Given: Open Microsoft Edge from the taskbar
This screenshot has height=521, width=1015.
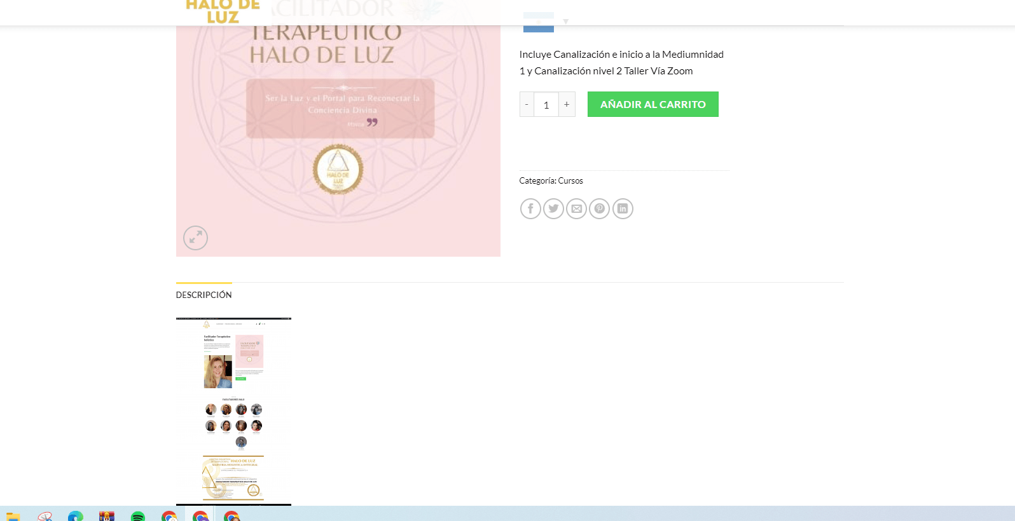Looking at the screenshot, I should pyautogui.click(x=76, y=516).
